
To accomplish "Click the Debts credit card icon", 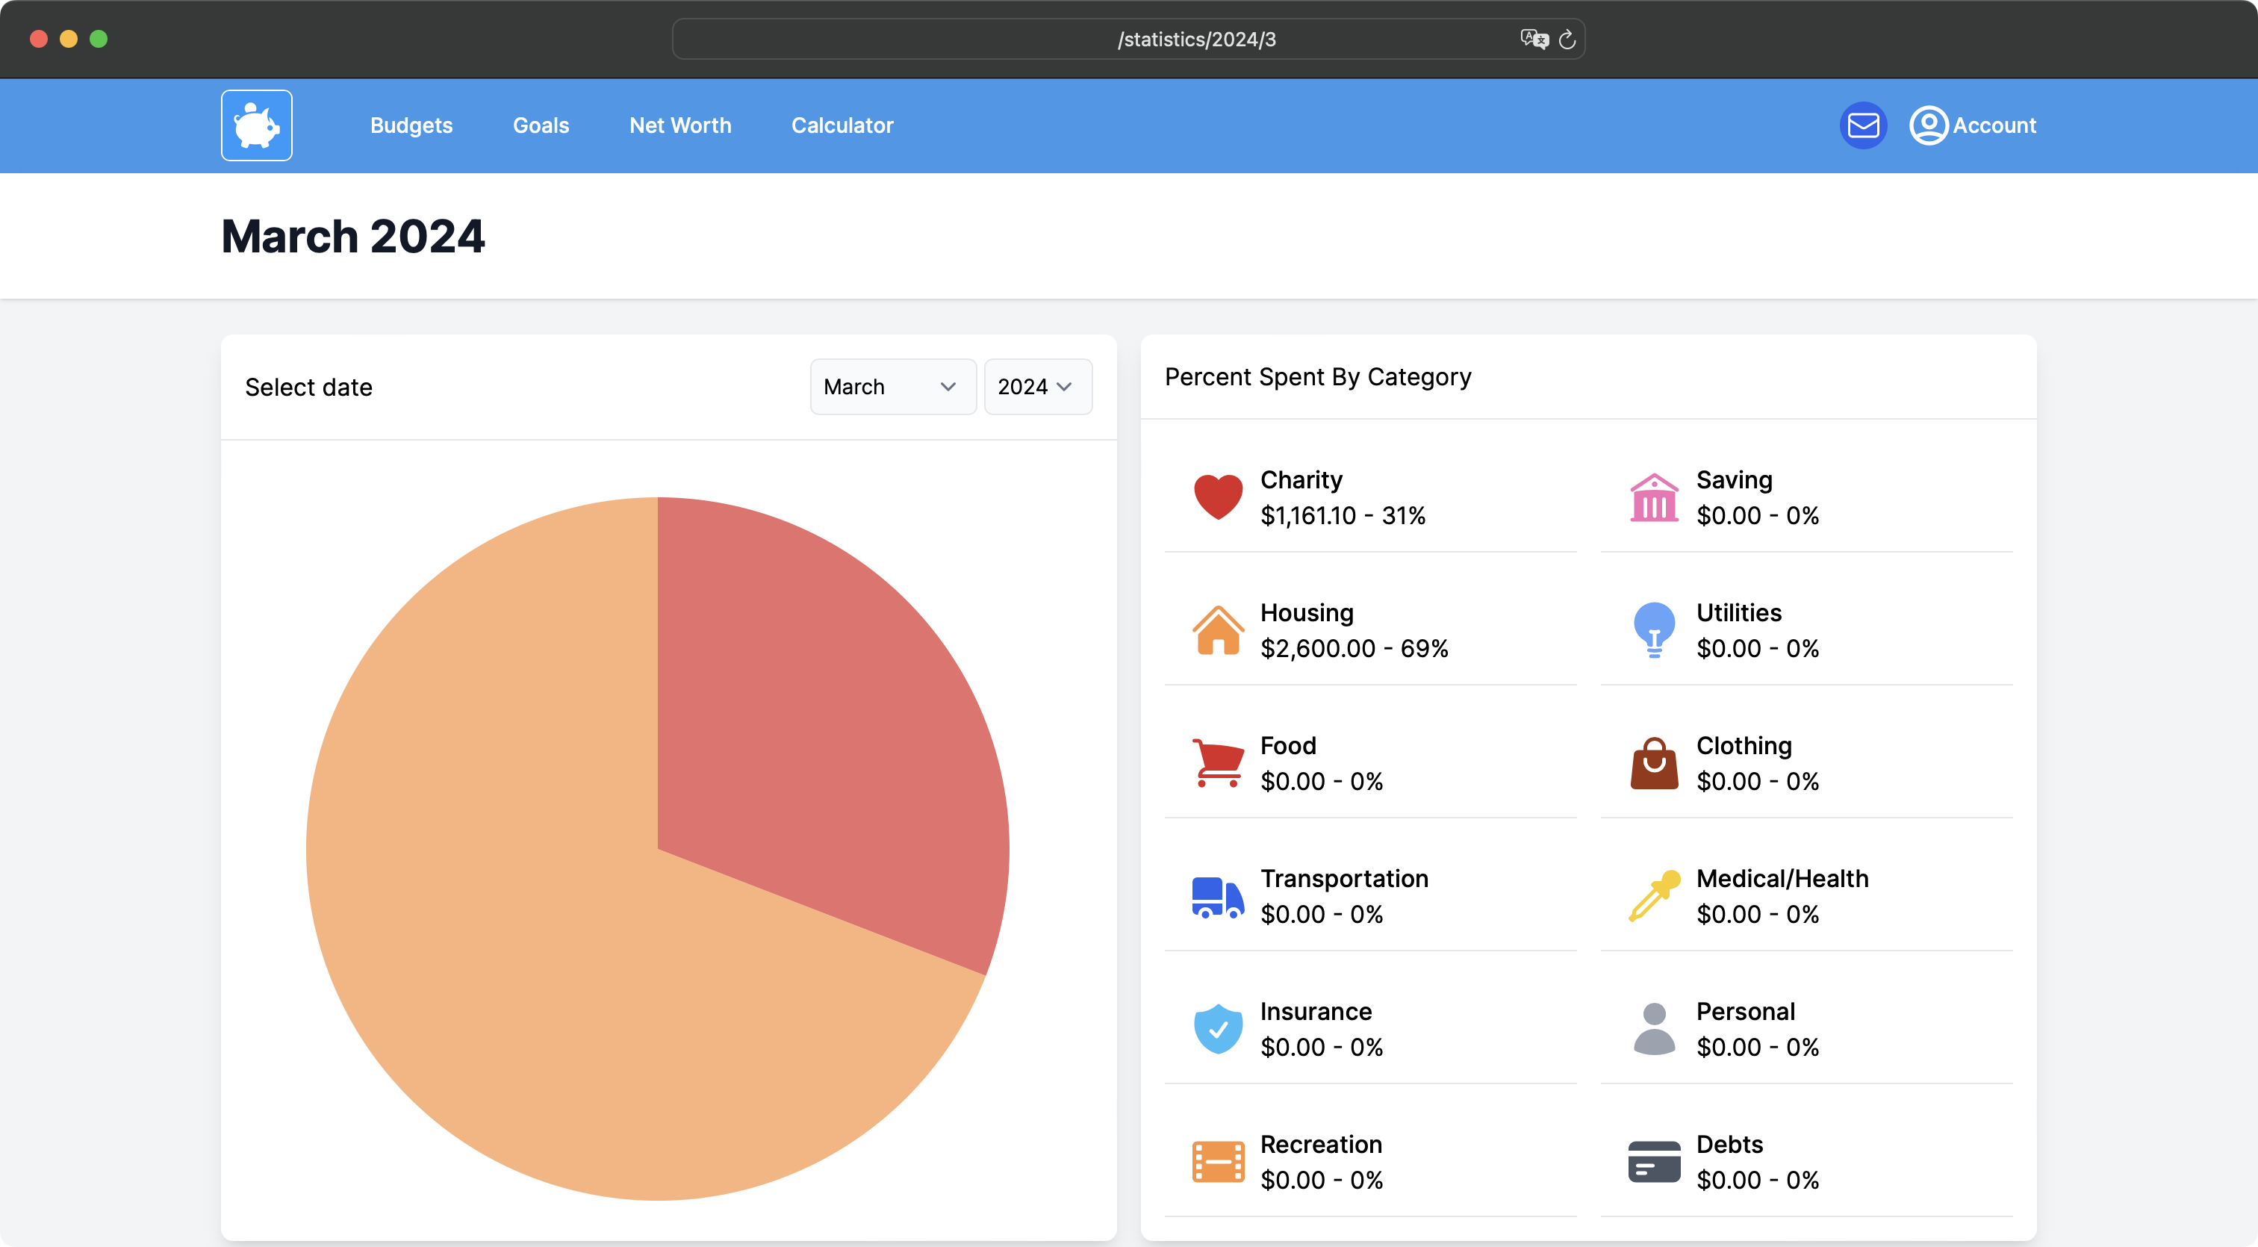I will pyautogui.click(x=1653, y=1162).
